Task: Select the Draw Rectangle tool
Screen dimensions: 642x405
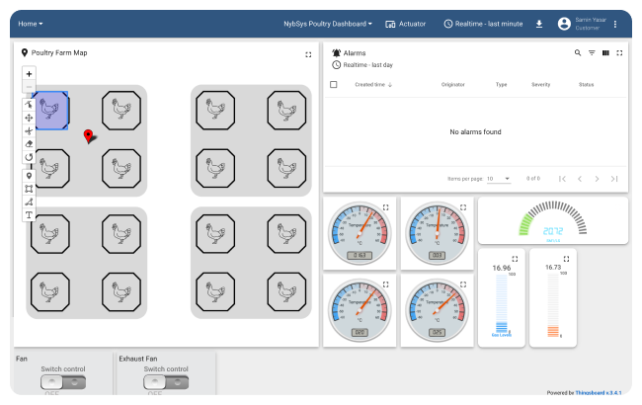Action: point(29,189)
